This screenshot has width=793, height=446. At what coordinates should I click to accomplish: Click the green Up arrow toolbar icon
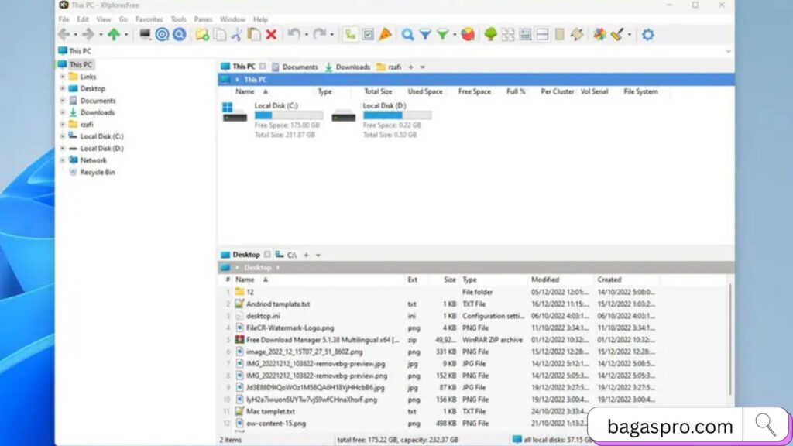[x=114, y=34]
